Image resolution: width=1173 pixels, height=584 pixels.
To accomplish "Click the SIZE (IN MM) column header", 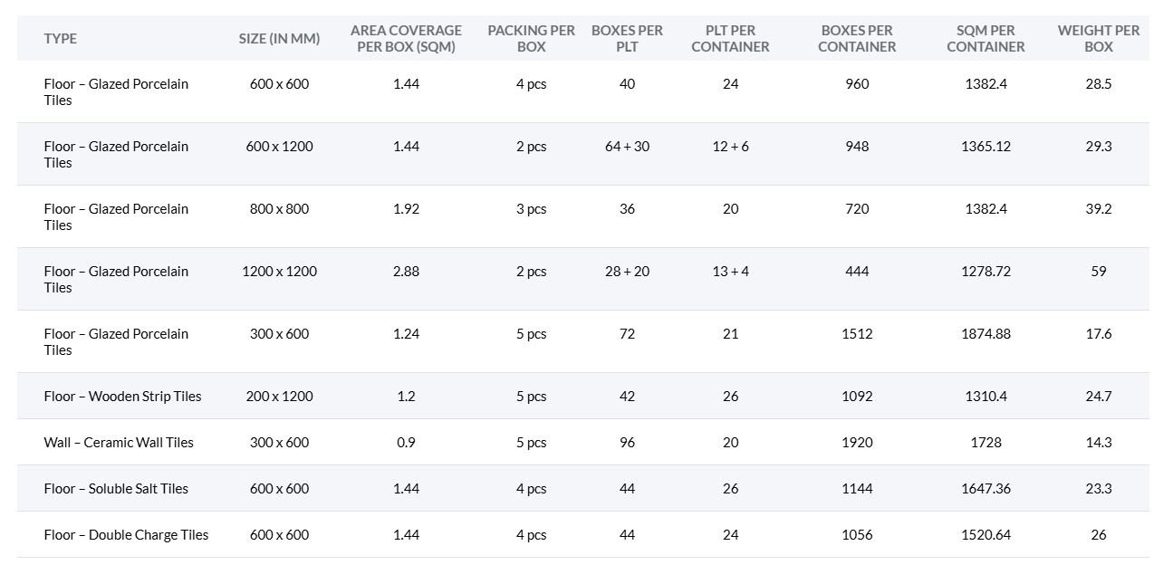I will pos(279,38).
